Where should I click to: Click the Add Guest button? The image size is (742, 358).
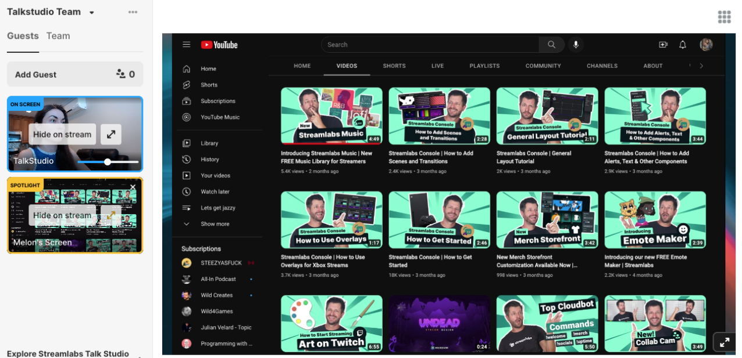click(x=75, y=74)
